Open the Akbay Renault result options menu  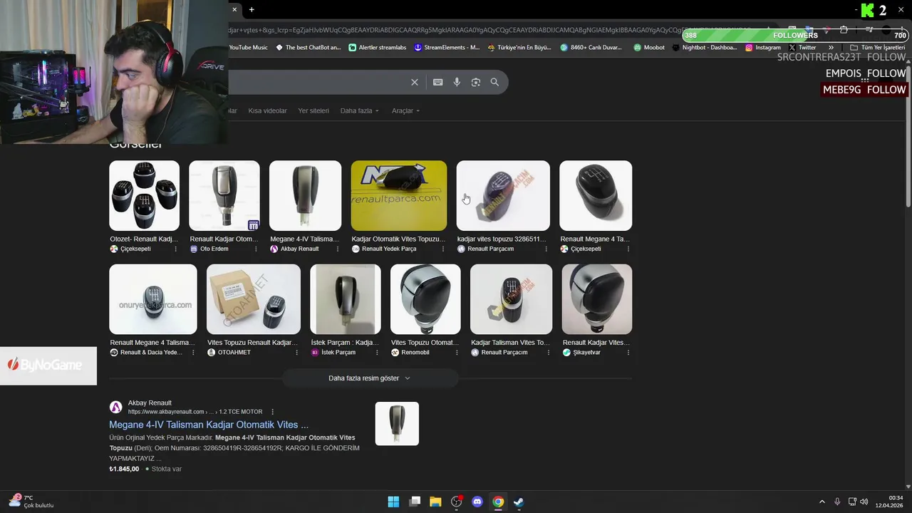tap(272, 412)
